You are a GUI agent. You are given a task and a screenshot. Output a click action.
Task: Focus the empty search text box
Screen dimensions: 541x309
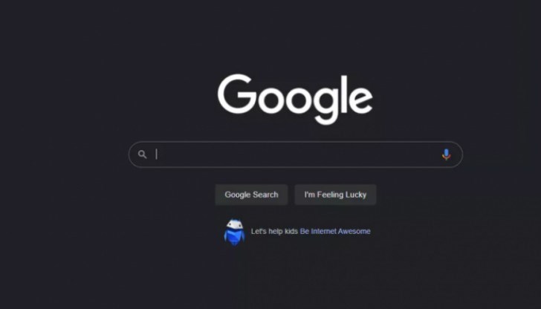click(x=296, y=154)
